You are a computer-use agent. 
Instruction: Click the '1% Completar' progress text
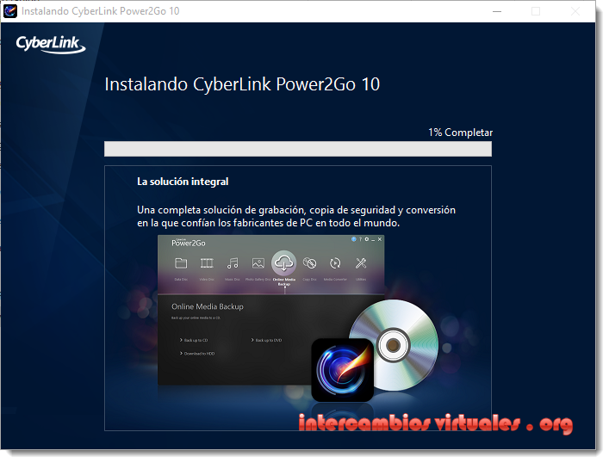460,133
